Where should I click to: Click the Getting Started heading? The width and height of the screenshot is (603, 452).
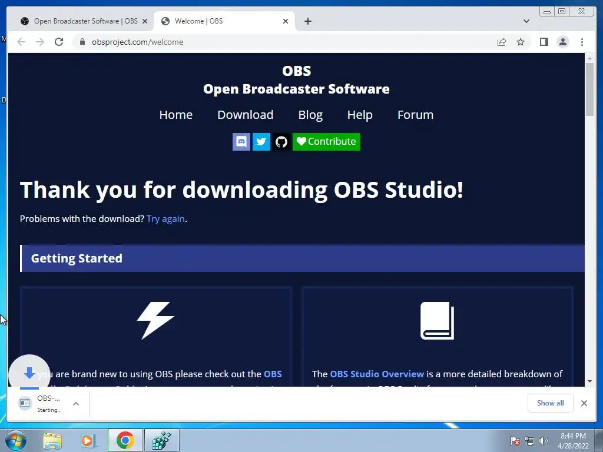[x=77, y=258]
